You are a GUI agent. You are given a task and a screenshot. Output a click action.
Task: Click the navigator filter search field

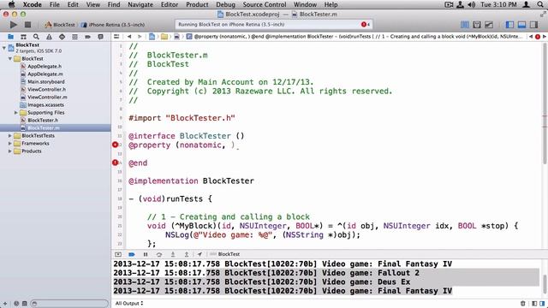coord(69,304)
